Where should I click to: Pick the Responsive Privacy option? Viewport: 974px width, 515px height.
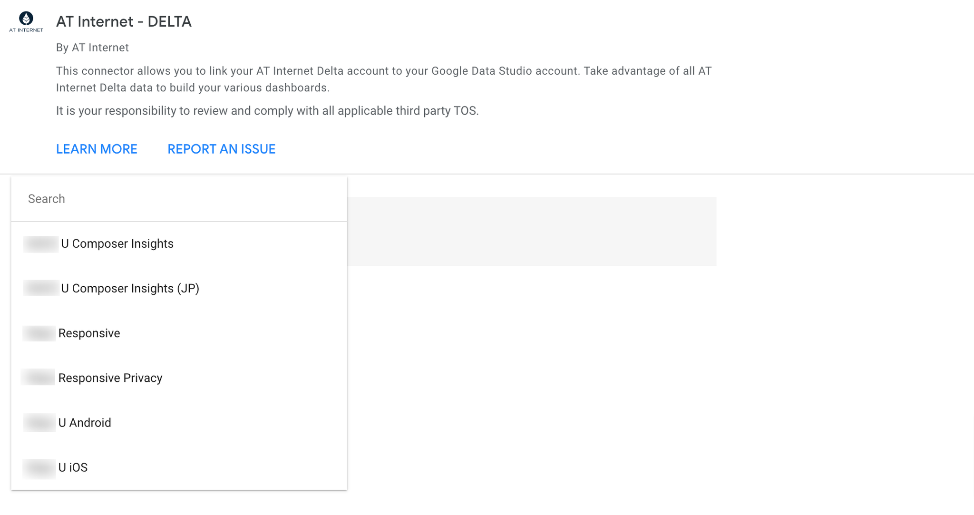pyautogui.click(x=179, y=378)
